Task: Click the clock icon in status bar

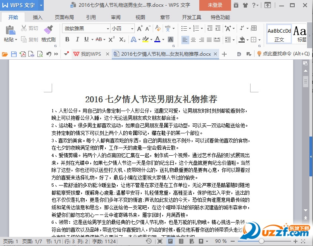Action: pyautogui.click(x=149, y=241)
